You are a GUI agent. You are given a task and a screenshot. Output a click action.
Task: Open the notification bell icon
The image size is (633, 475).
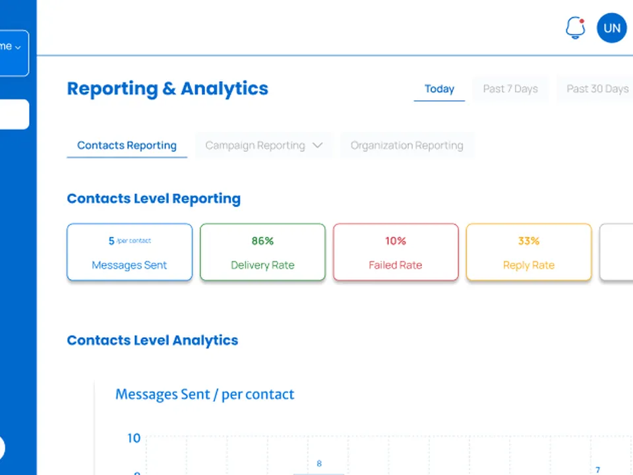575,28
